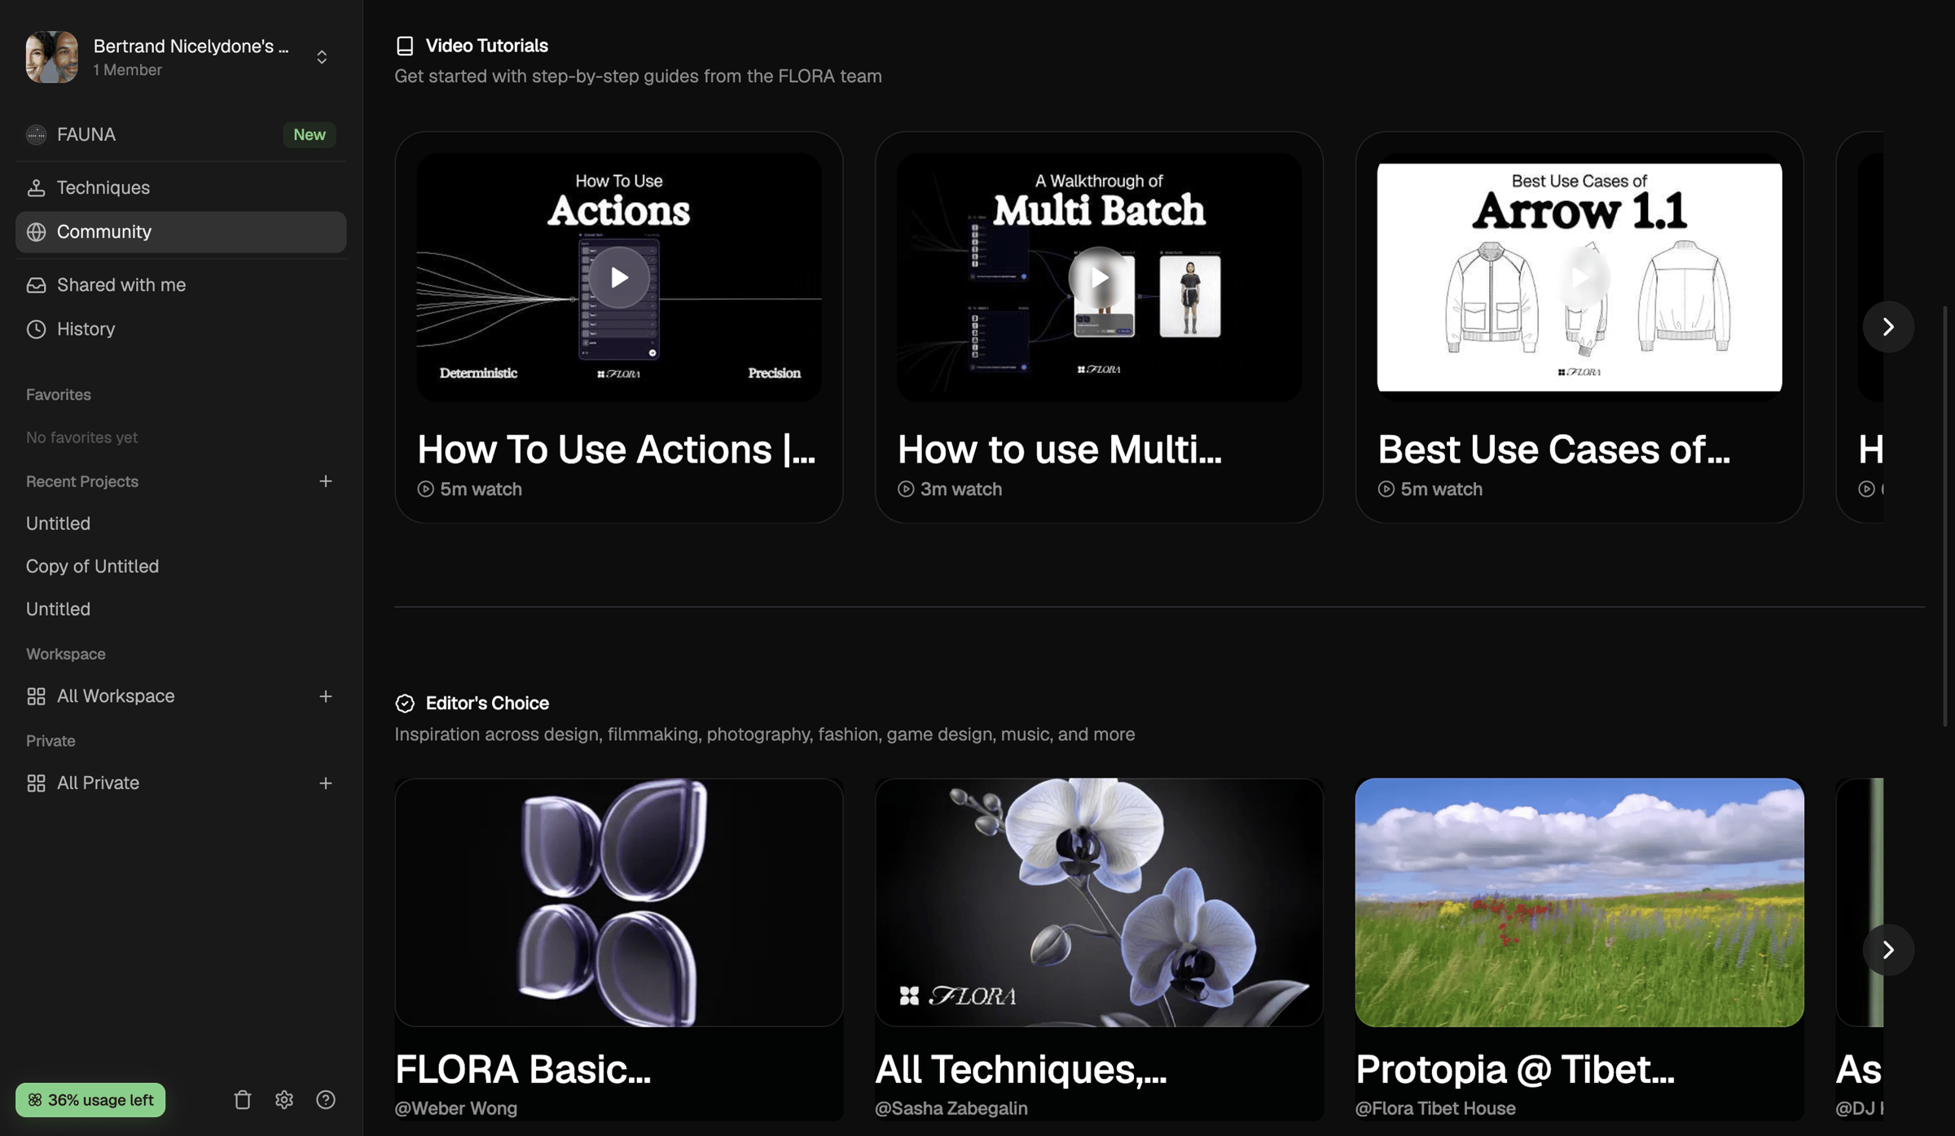Screen dimensions: 1955x1136
Task: Click the All Private grid icon
Action: 36,783
